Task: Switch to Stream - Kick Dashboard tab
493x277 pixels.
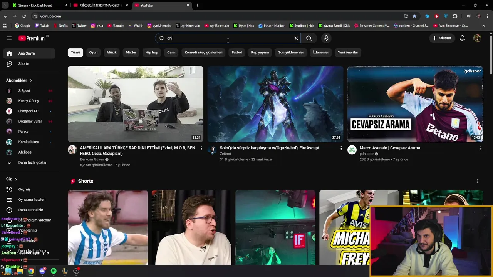Action: click(x=40, y=5)
